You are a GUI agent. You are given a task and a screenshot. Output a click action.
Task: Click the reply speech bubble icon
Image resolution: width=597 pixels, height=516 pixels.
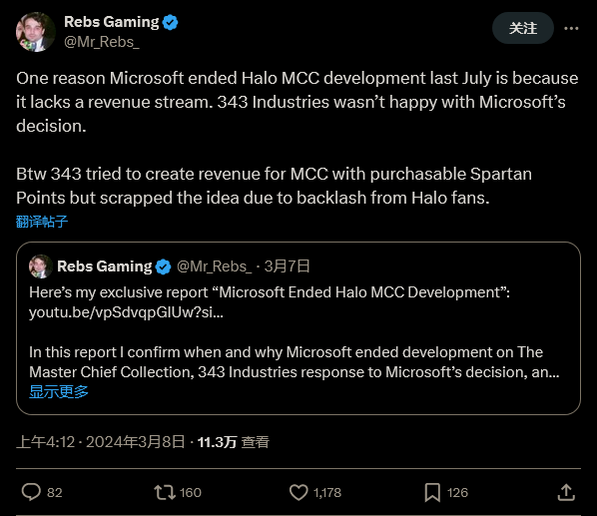[x=31, y=492]
